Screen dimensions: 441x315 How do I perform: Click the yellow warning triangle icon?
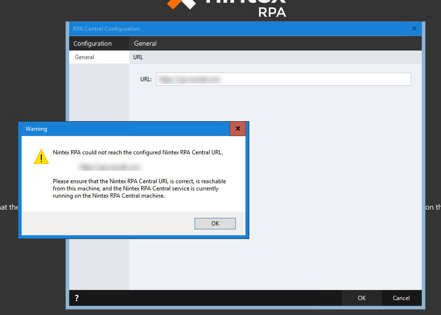(41, 156)
